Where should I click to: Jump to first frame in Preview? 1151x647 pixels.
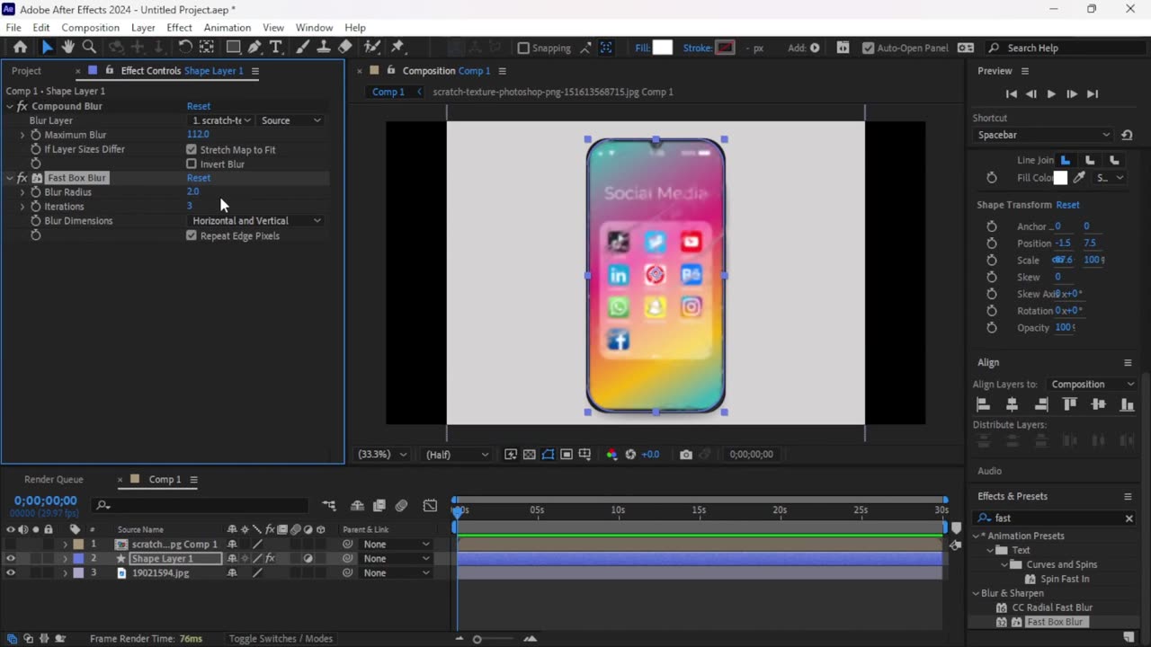[x=1011, y=93]
